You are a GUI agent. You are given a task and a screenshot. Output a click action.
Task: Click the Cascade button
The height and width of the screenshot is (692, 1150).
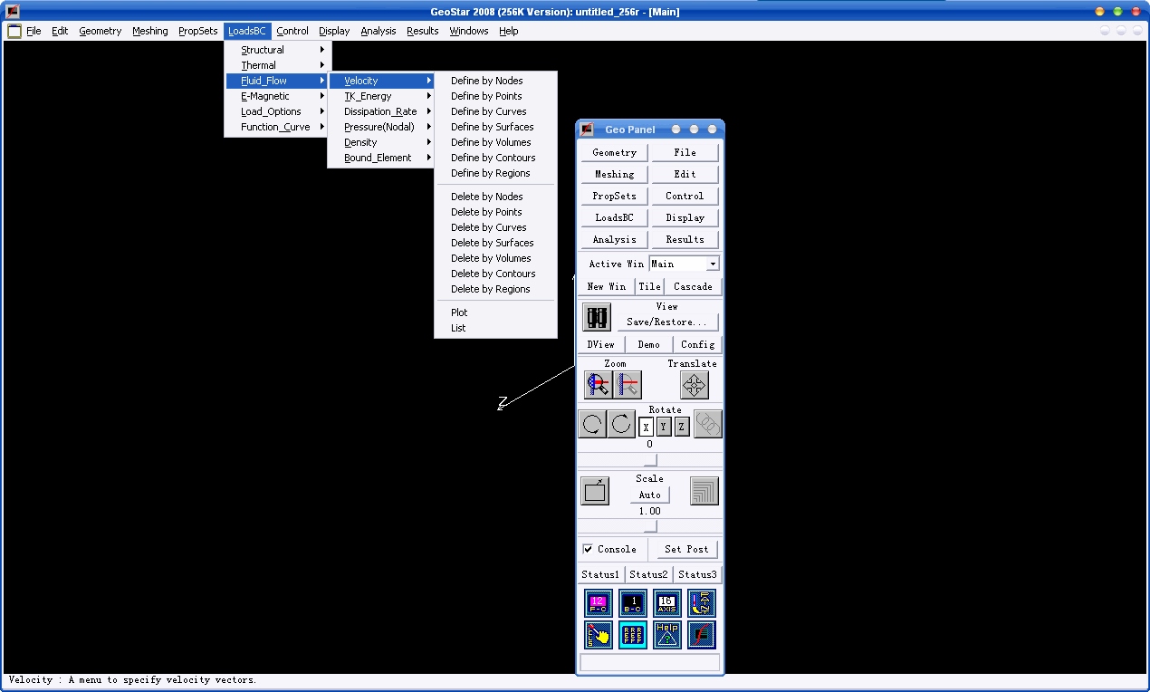pos(693,286)
